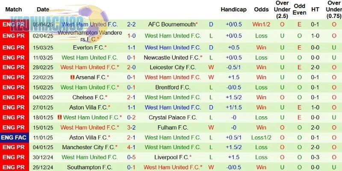Click the 3-2 score in Fulham F.C. row

131,127
